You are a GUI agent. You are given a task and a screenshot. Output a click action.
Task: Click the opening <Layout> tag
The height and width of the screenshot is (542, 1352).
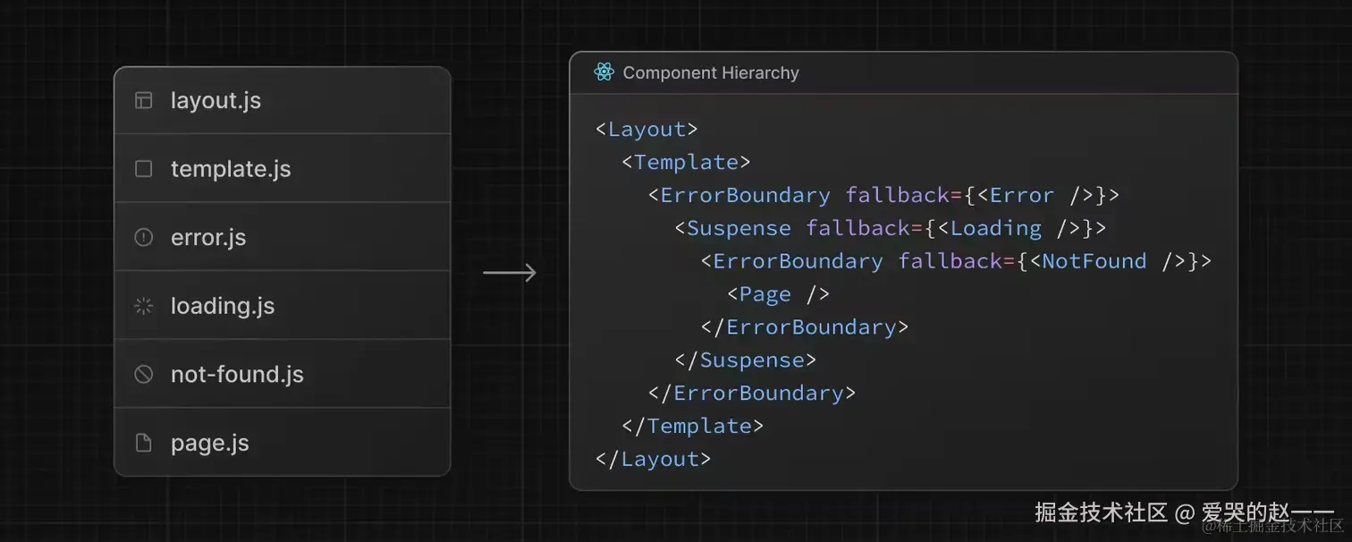tap(646, 129)
